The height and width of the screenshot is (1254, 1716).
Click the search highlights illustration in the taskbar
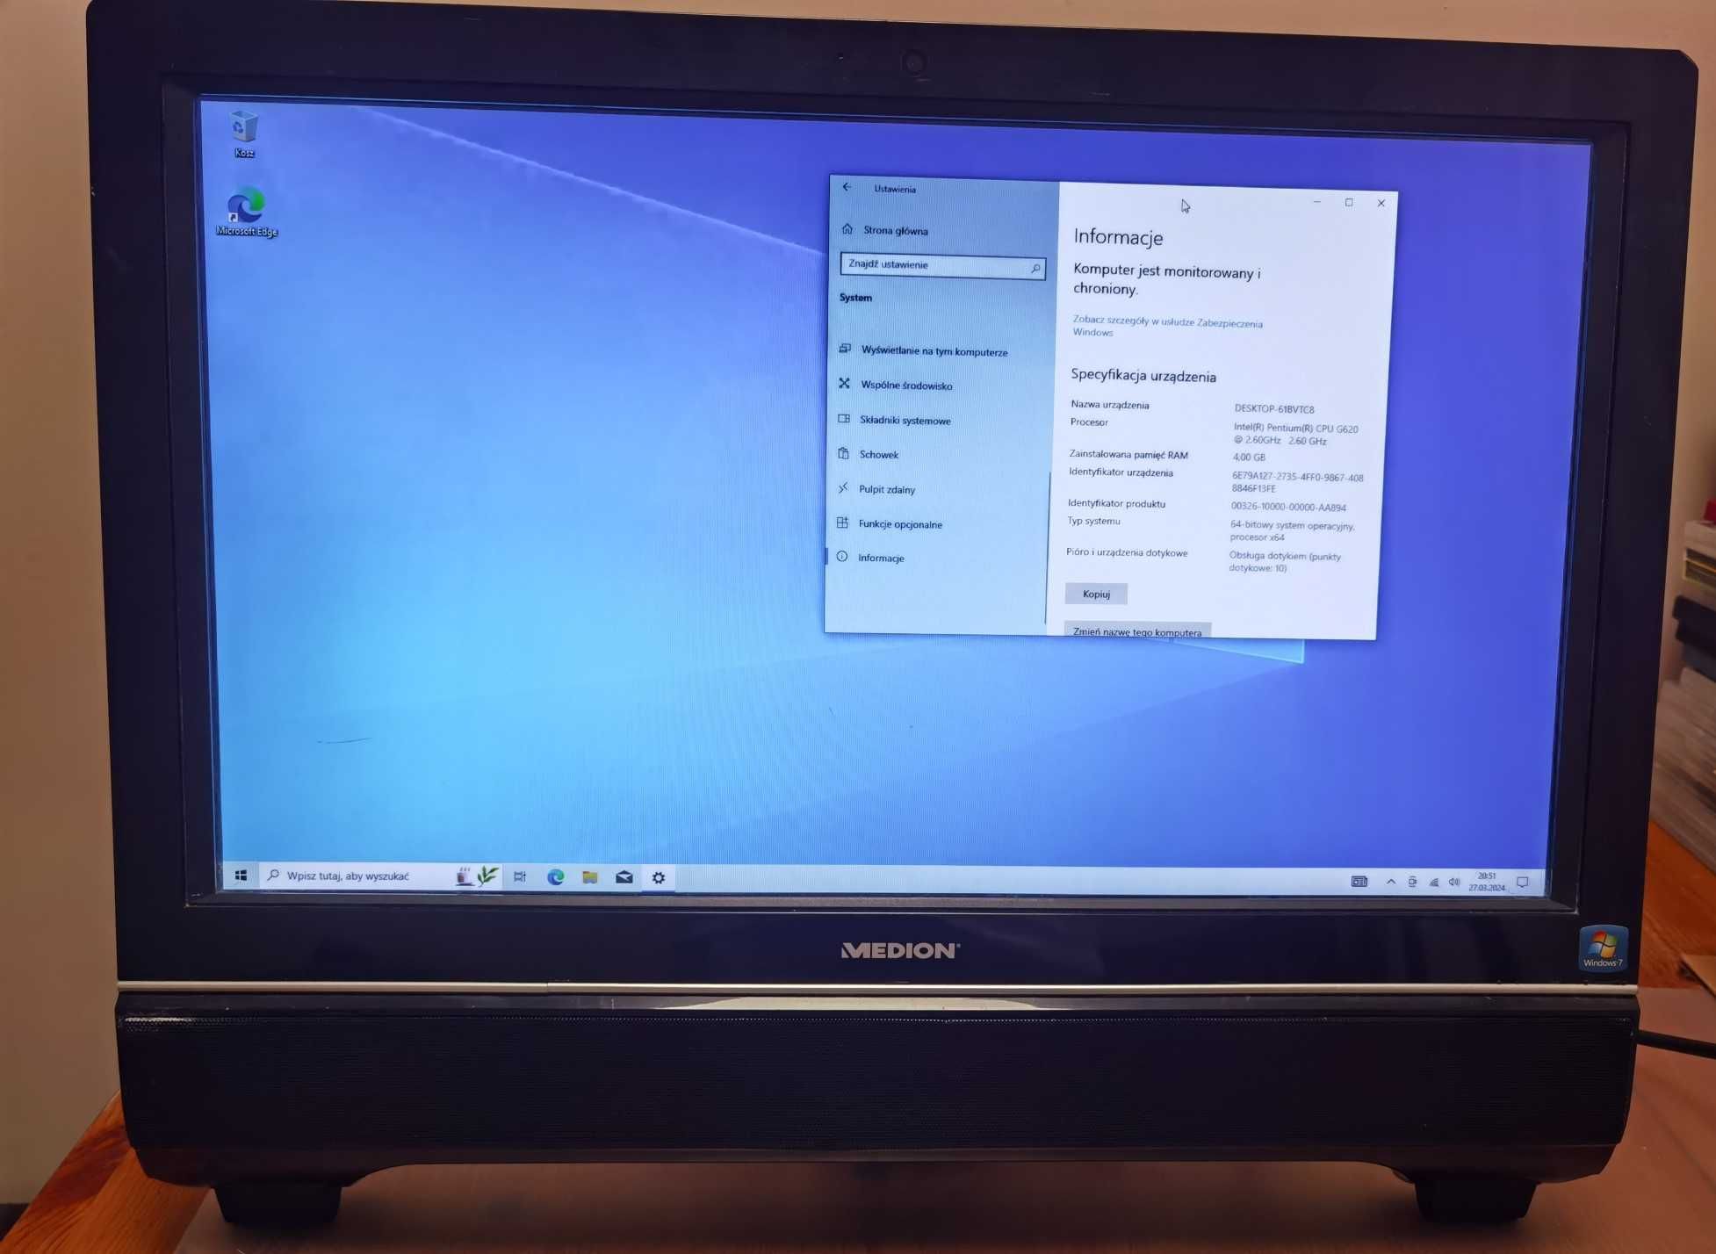tap(477, 876)
